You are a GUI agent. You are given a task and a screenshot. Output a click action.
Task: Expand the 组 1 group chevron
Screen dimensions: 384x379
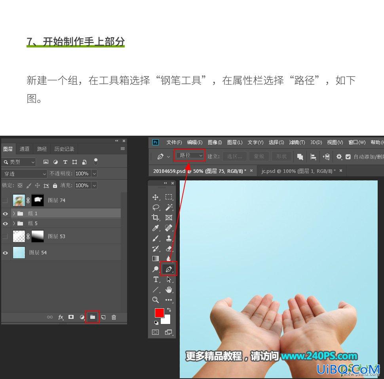click(x=14, y=213)
